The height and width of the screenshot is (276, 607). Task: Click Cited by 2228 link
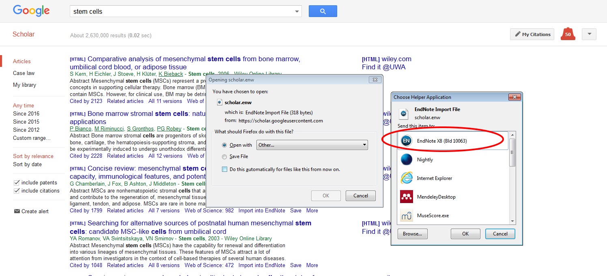(86, 156)
